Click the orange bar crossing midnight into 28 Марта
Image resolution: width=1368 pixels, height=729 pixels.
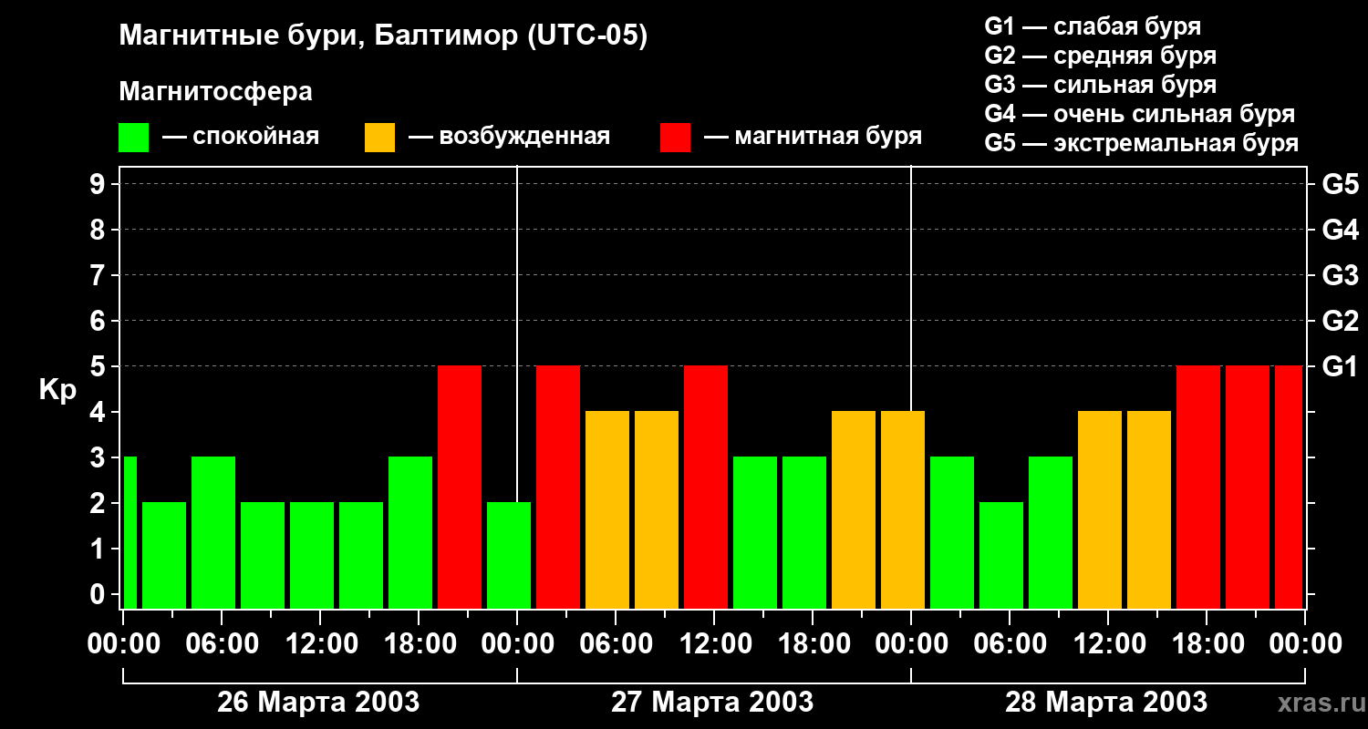903,509
